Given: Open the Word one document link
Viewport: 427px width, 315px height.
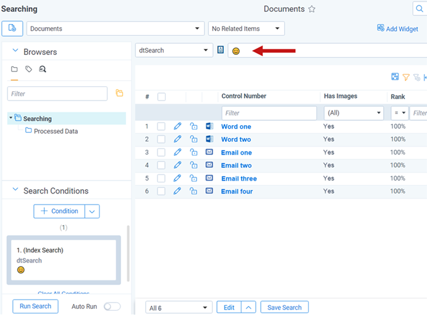Looking at the screenshot, I should pos(236,126).
